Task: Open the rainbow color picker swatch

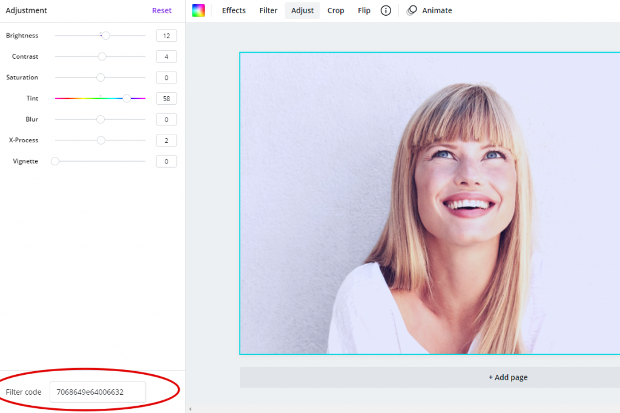Action: pyautogui.click(x=198, y=10)
